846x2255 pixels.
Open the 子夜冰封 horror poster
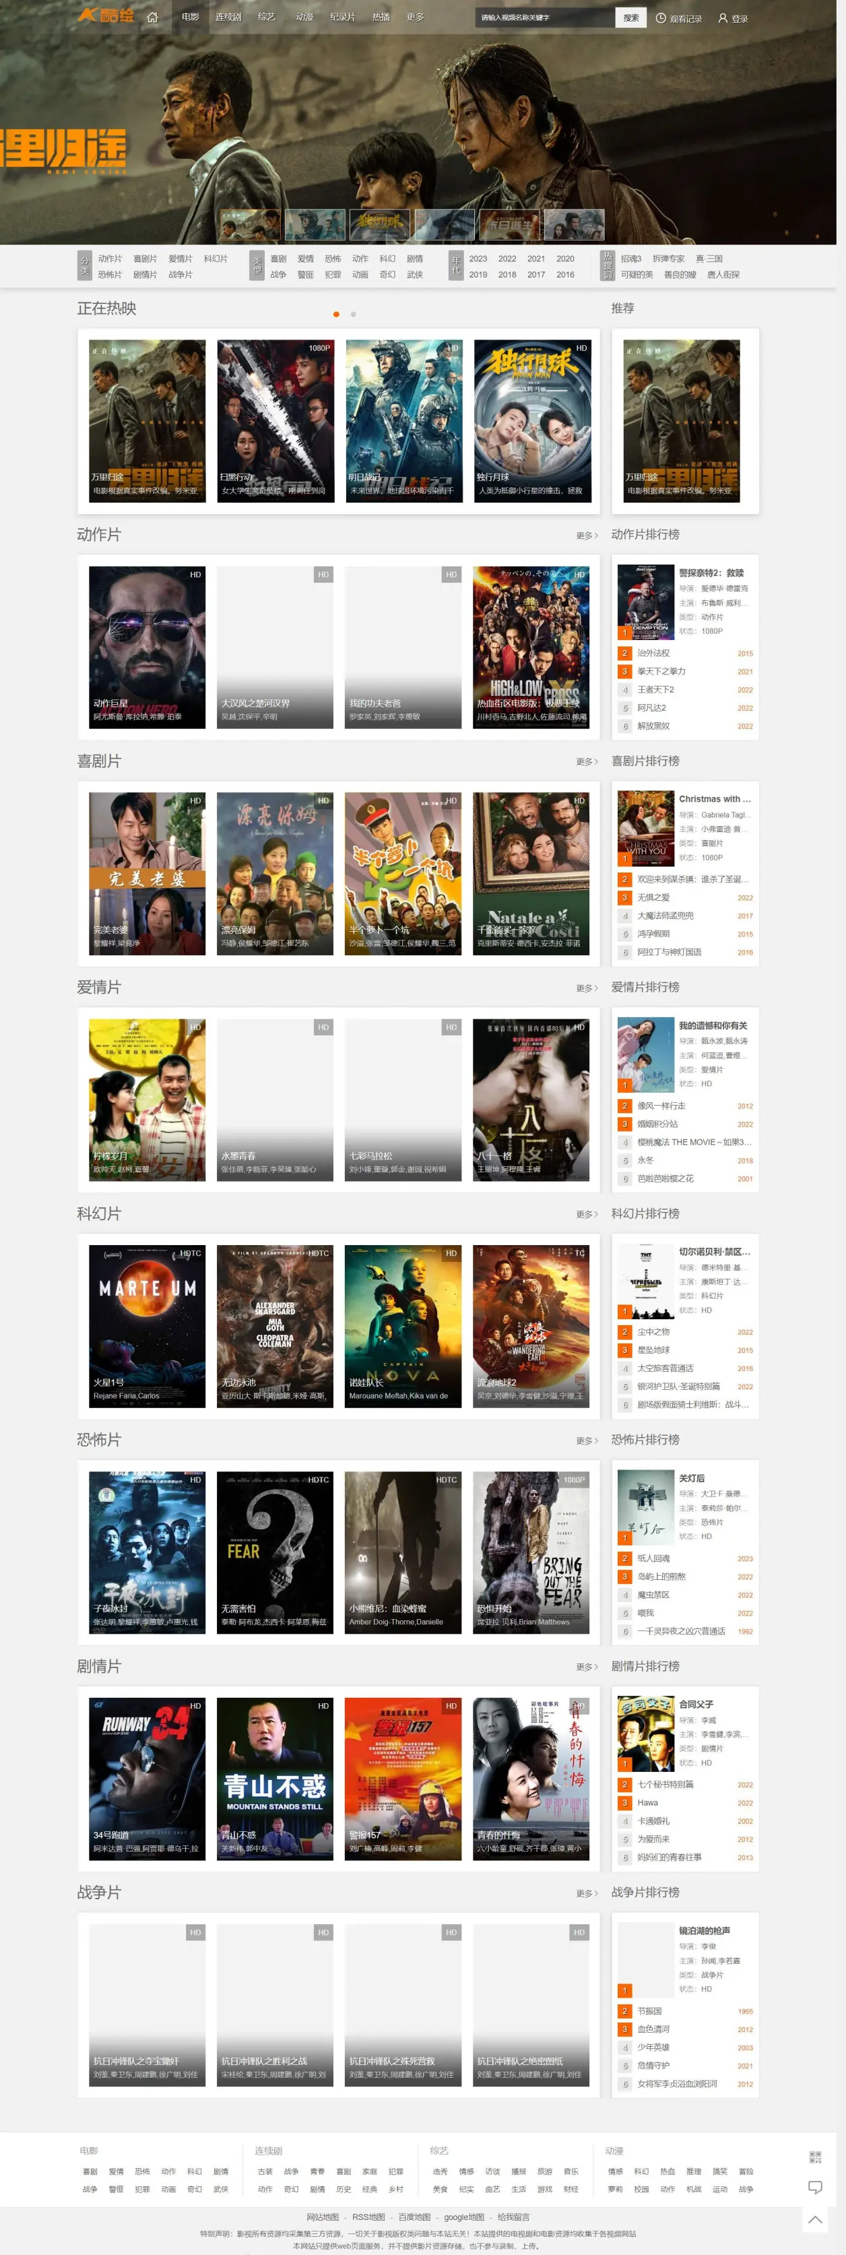[x=147, y=1553]
